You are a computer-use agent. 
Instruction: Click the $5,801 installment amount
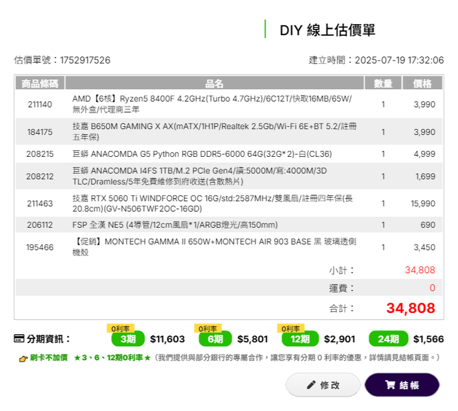(x=252, y=339)
